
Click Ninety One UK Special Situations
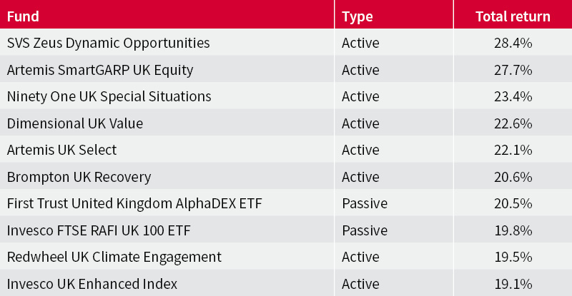click(108, 96)
